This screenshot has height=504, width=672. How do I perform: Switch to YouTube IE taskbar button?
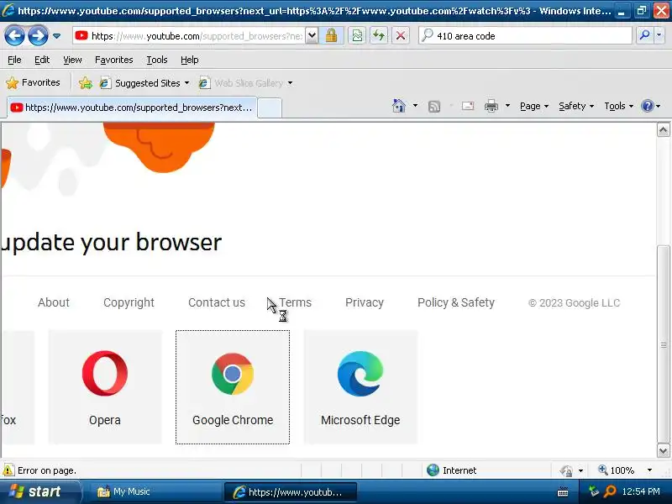coord(290,492)
